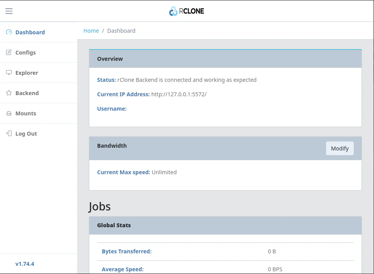Click the Mounts drive icon

[x=9, y=113]
